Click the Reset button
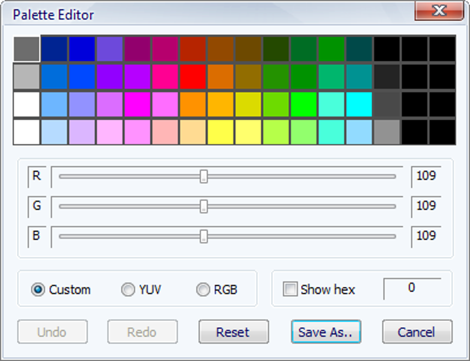Viewport: 470px width, 361px height. (x=234, y=332)
